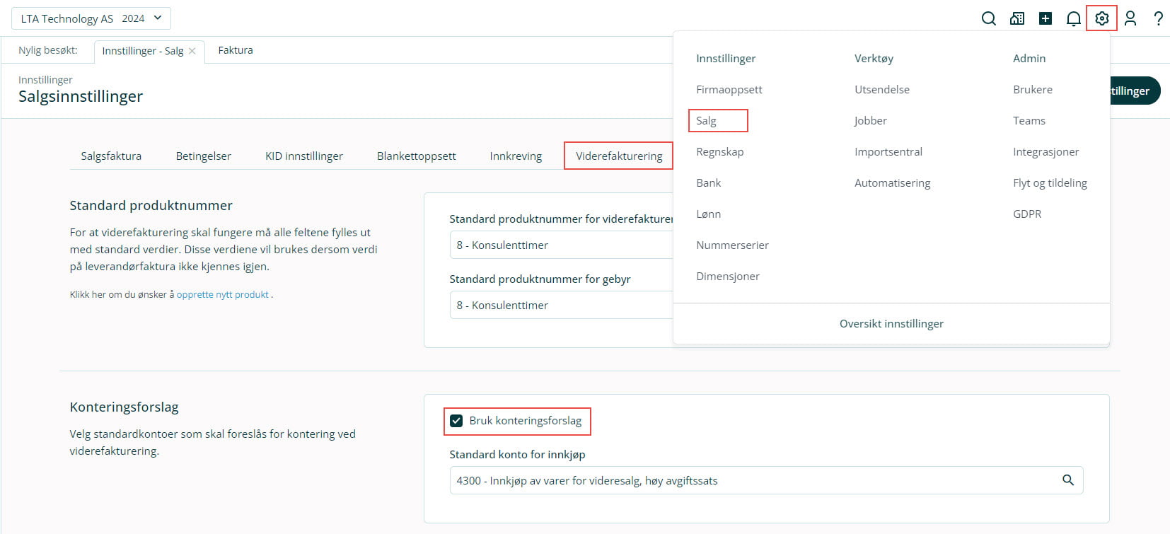Click the opprette nytt produkt link
The width and height of the screenshot is (1170, 534).
222,294
